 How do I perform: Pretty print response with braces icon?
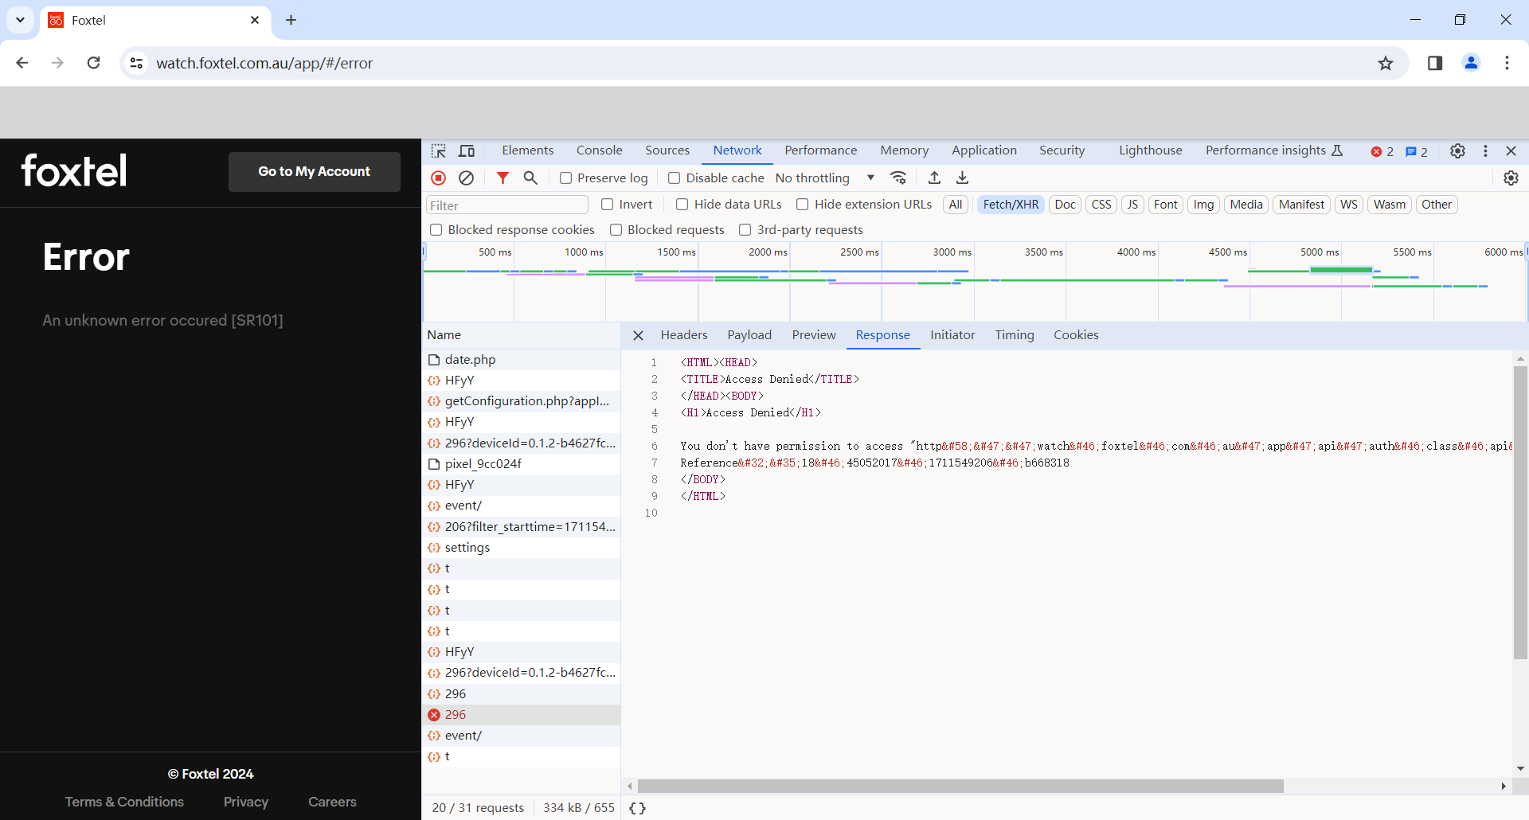[x=637, y=808]
